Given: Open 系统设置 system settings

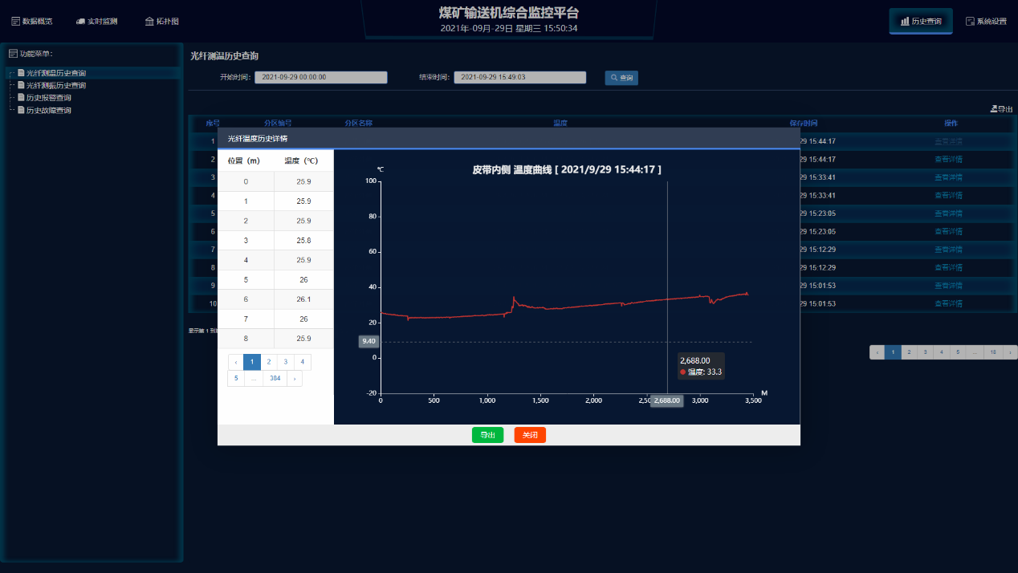Looking at the screenshot, I should 986,22.
